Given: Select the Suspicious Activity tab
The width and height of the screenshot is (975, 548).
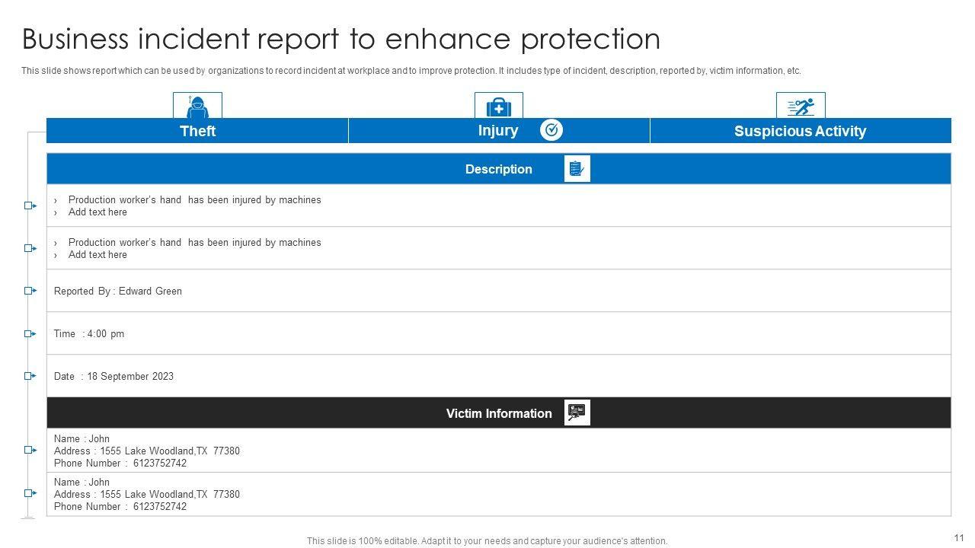Looking at the screenshot, I should [800, 131].
